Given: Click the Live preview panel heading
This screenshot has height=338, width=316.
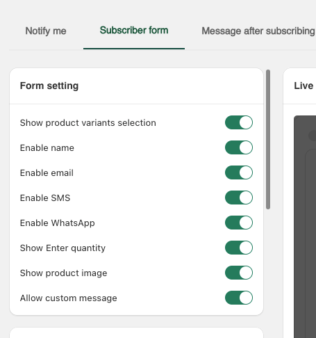Looking at the screenshot, I should coord(305,86).
